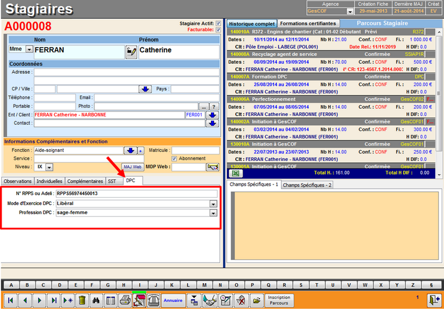
Task: Toggle the Facturable checkbox
Action: [x=218, y=30]
